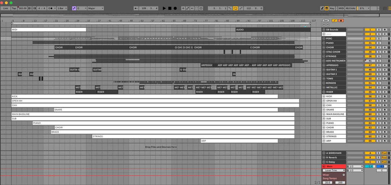The height and width of the screenshot is (185, 391).
Task: Unfold the STRINGS group track
Action: click(x=324, y=56)
